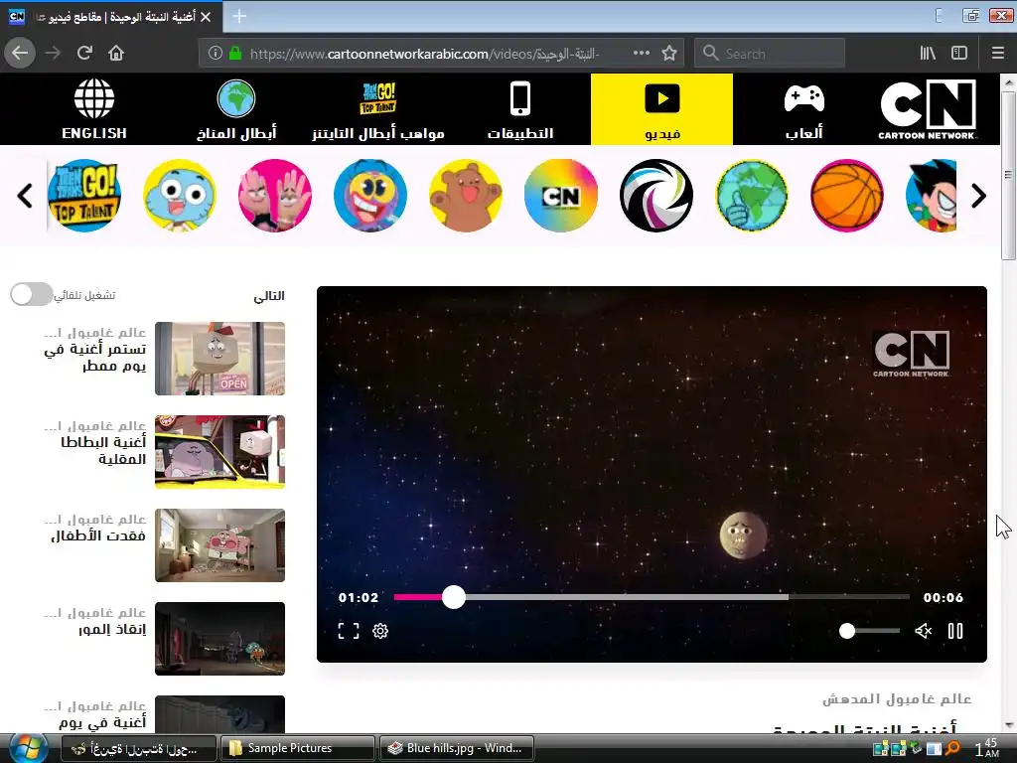
Task: Click the taskbar clock showing 1:45 AM
Action: point(986,748)
